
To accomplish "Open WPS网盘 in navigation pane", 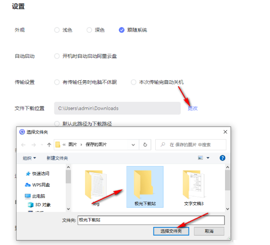I will (x=40, y=185).
